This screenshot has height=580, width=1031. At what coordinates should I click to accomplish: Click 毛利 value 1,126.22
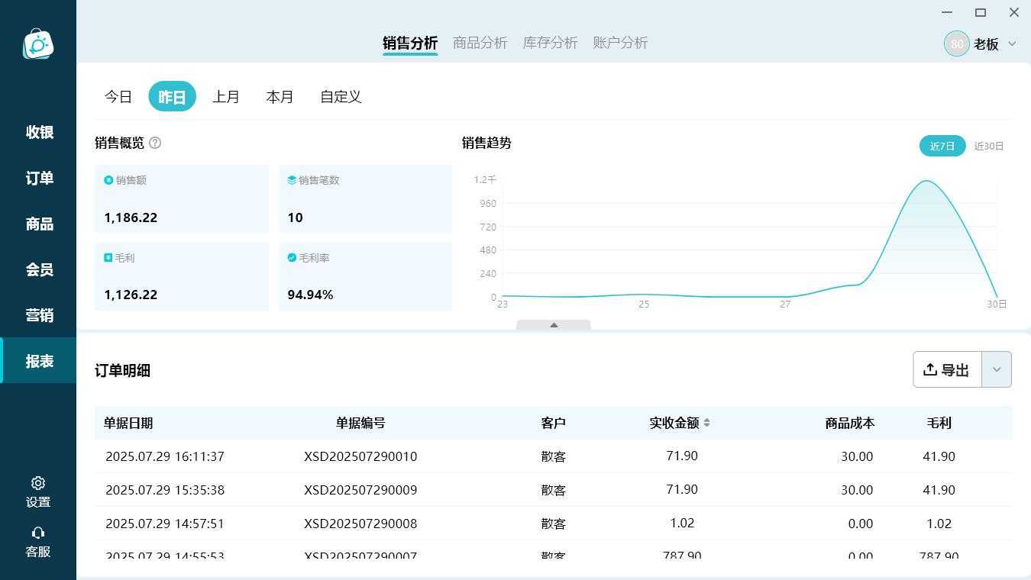(131, 295)
